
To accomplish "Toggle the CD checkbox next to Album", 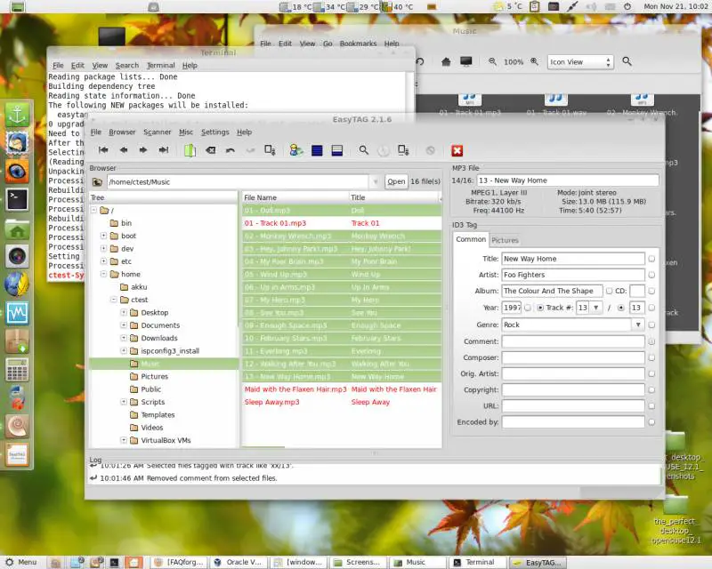I will (x=609, y=291).
